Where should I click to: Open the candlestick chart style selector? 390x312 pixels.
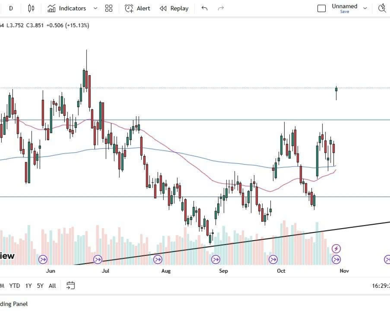pos(31,8)
